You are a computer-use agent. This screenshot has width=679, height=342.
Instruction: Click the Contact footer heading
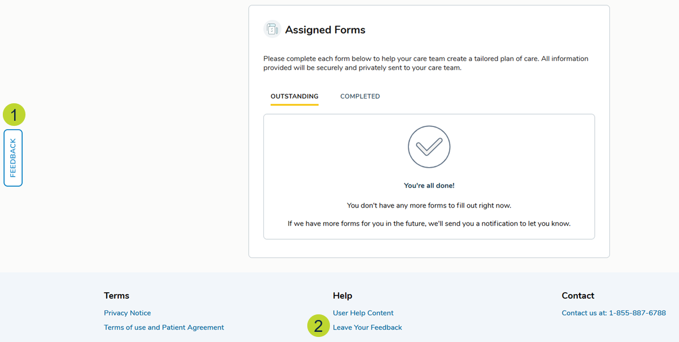coord(578,296)
